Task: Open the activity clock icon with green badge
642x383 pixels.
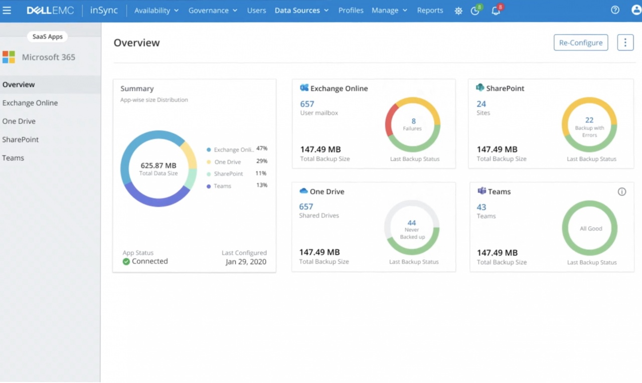Action: tap(476, 10)
